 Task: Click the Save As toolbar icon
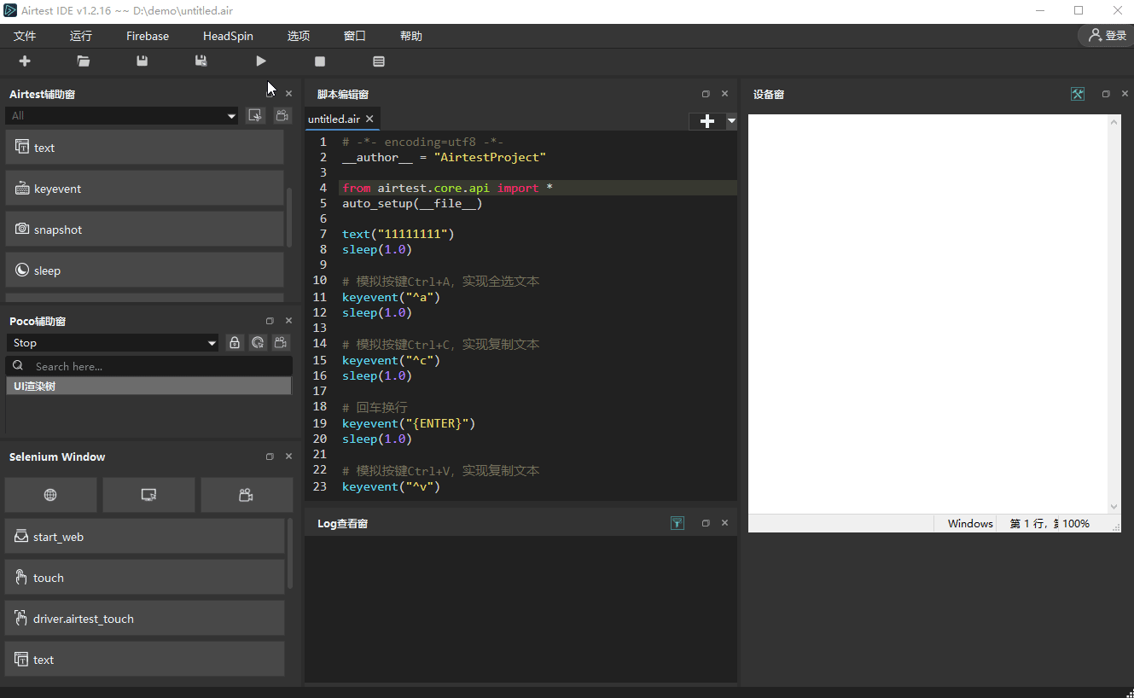[x=201, y=61]
